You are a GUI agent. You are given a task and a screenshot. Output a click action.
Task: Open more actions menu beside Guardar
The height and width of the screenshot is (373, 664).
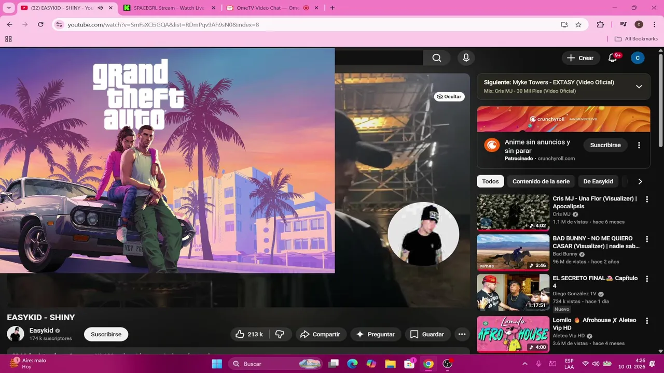click(x=462, y=334)
